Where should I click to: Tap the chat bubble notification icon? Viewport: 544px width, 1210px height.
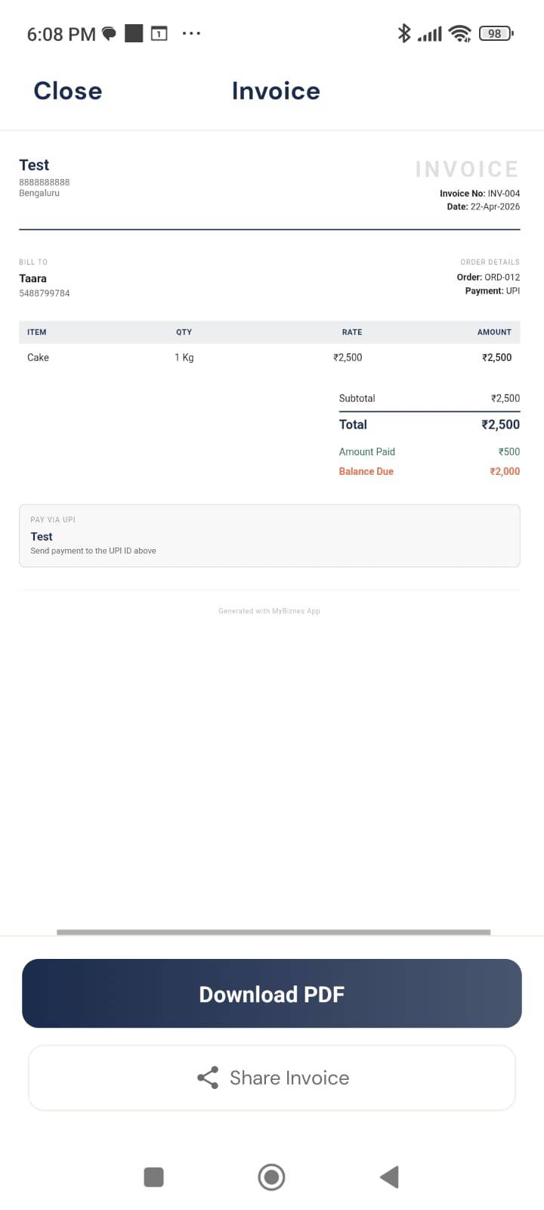(108, 33)
